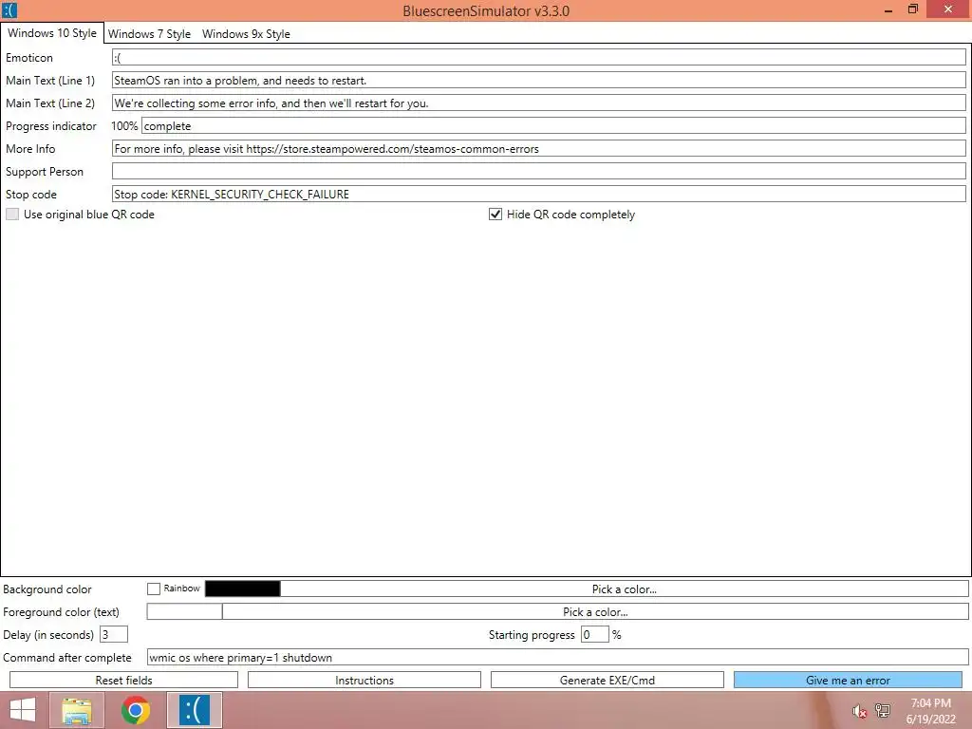This screenshot has height=729, width=972.
Task: Click the Command after complete field
Action: 557,658
